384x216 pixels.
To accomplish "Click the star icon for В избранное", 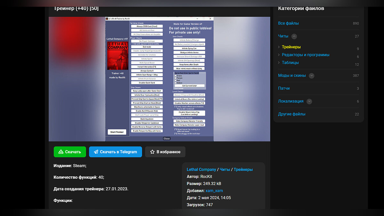I will [x=152, y=152].
